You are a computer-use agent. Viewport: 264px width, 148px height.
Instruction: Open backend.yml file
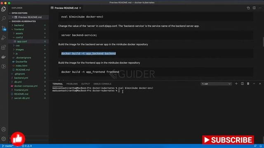click(x=21, y=78)
